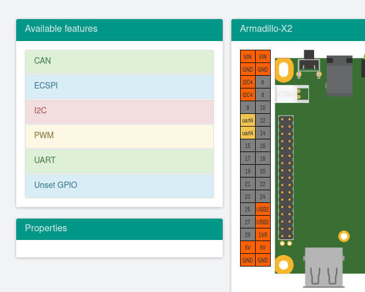365x292 pixels.
Task: Select pin 14 cell
Action: (x=263, y=133)
